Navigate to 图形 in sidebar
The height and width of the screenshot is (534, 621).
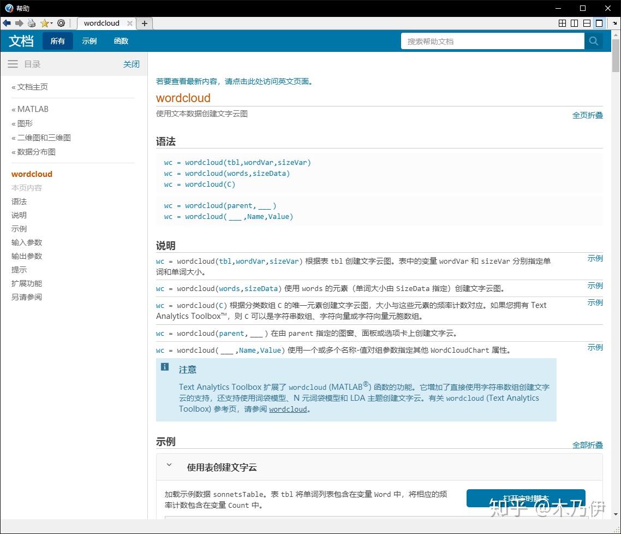[x=25, y=123]
